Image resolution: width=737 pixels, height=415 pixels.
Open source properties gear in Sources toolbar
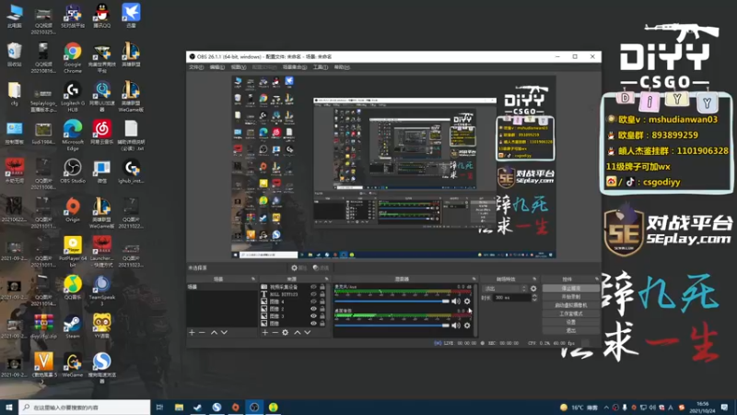click(286, 332)
